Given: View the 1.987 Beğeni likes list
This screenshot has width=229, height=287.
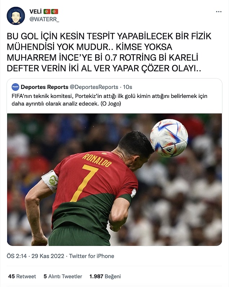Looking at the screenshot, I should [x=105, y=277].
